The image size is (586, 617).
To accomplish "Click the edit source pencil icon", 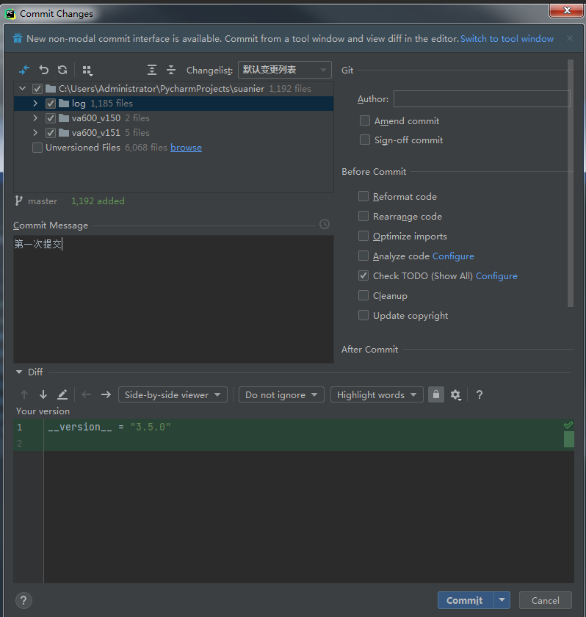I will 62,394.
